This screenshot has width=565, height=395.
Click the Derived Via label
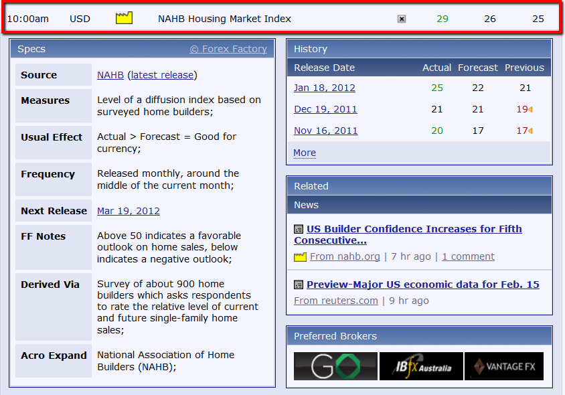tap(50, 285)
